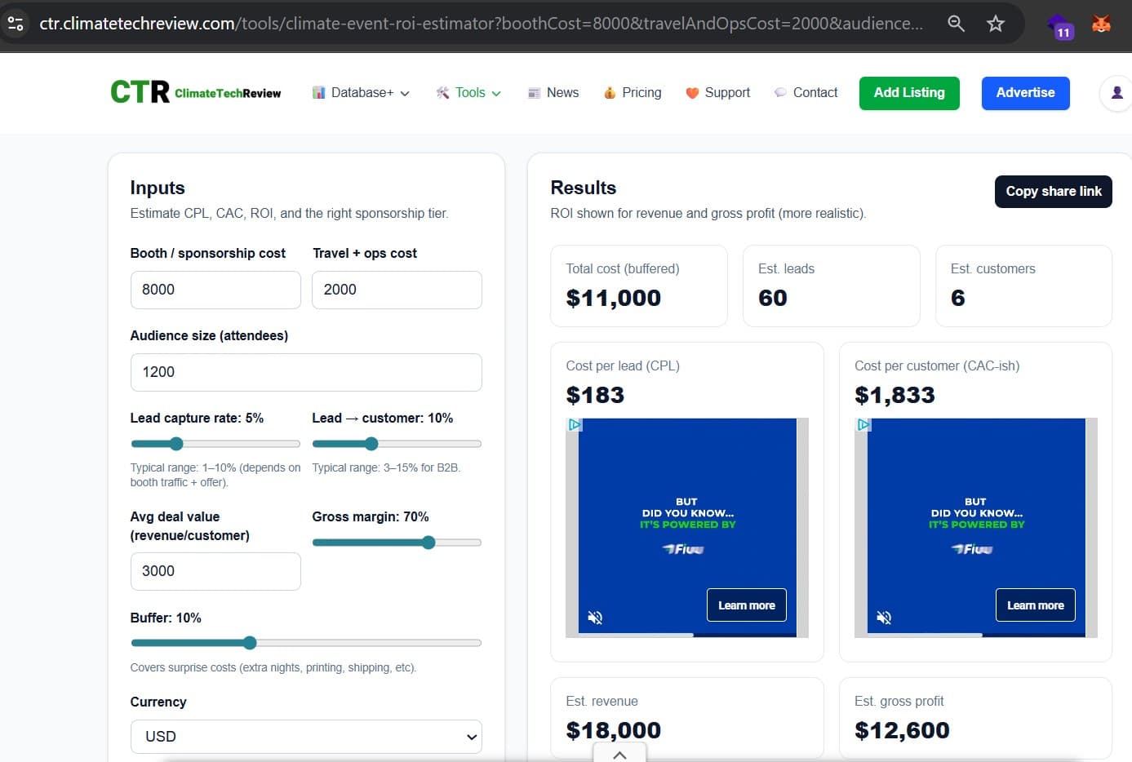Unmute the ad under Cost per lead

tap(595, 618)
